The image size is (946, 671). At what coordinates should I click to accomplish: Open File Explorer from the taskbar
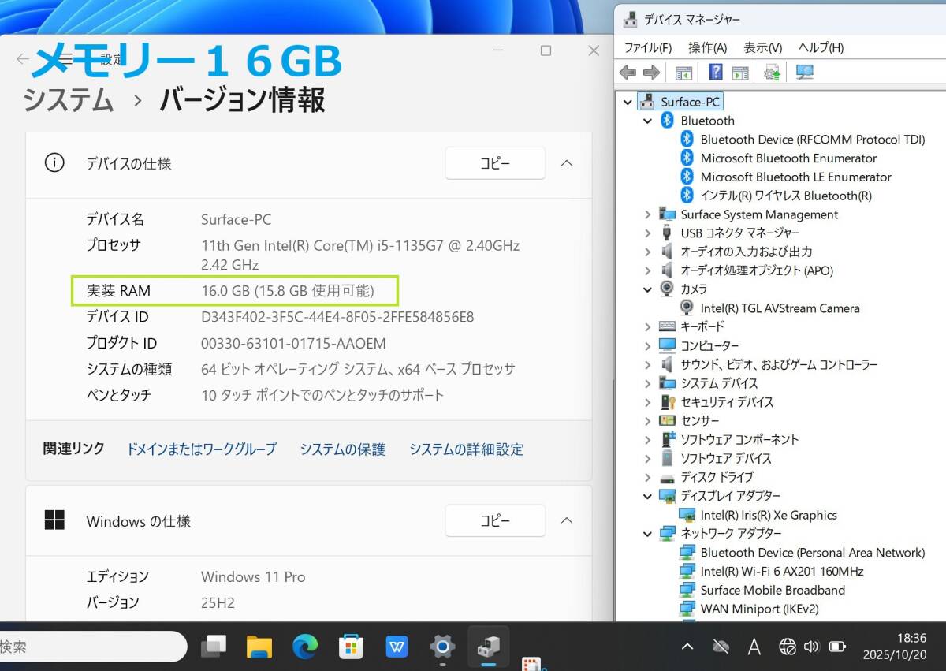(259, 647)
